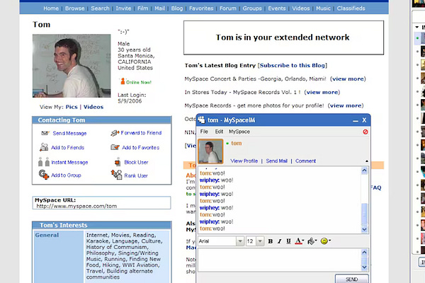Screen dimensions: 425x283
Task: Open Events in the navigation bar
Action: pos(277,8)
